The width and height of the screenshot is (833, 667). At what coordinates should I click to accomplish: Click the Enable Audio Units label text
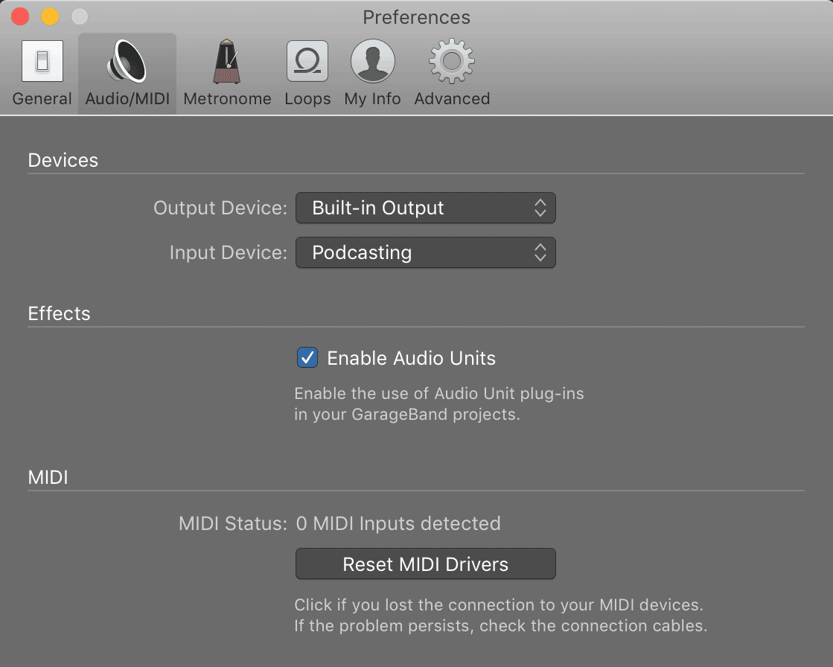(x=411, y=358)
